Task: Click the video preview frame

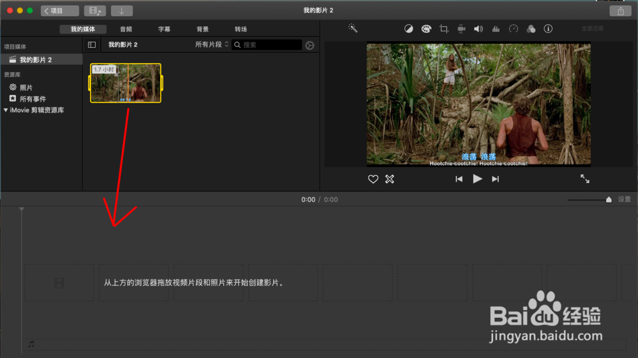Action: click(478, 104)
